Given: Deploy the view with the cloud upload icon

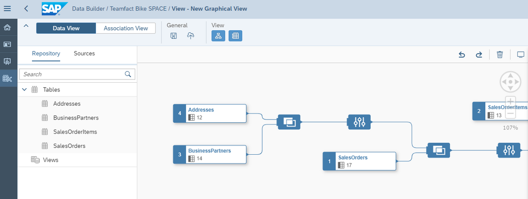Looking at the screenshot, I should [191, 36].
